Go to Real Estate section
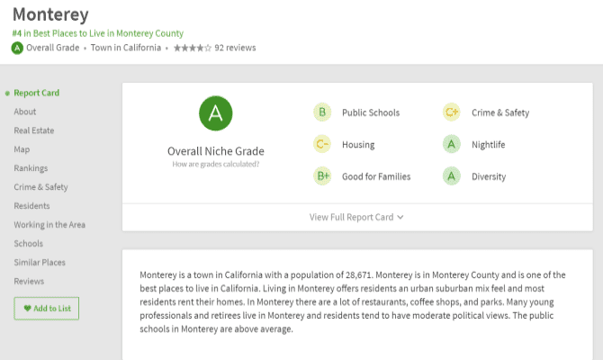This screenshot has height=360, width=603. (x=34, y=130)
